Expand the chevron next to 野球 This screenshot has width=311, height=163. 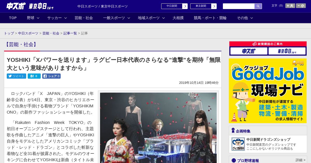[x=38, y=18]
